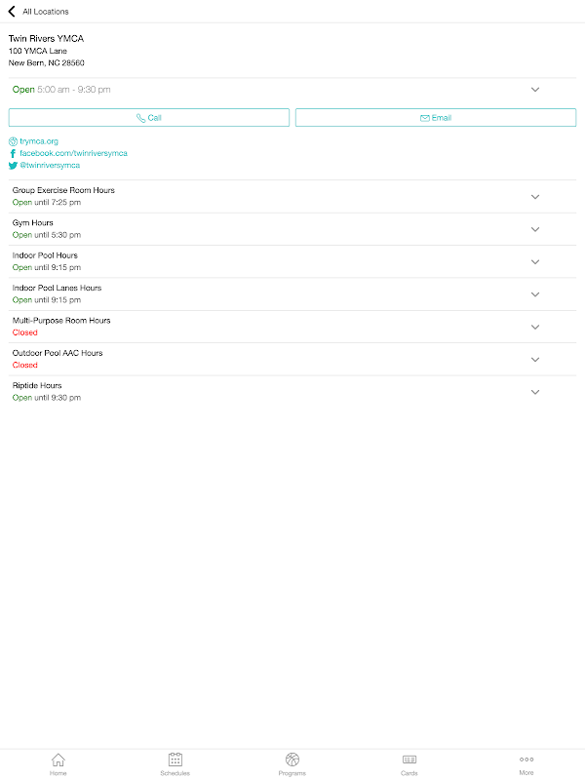Tap the Call button
The width and height of the screenshot is (585, 780).
[149, 117]
